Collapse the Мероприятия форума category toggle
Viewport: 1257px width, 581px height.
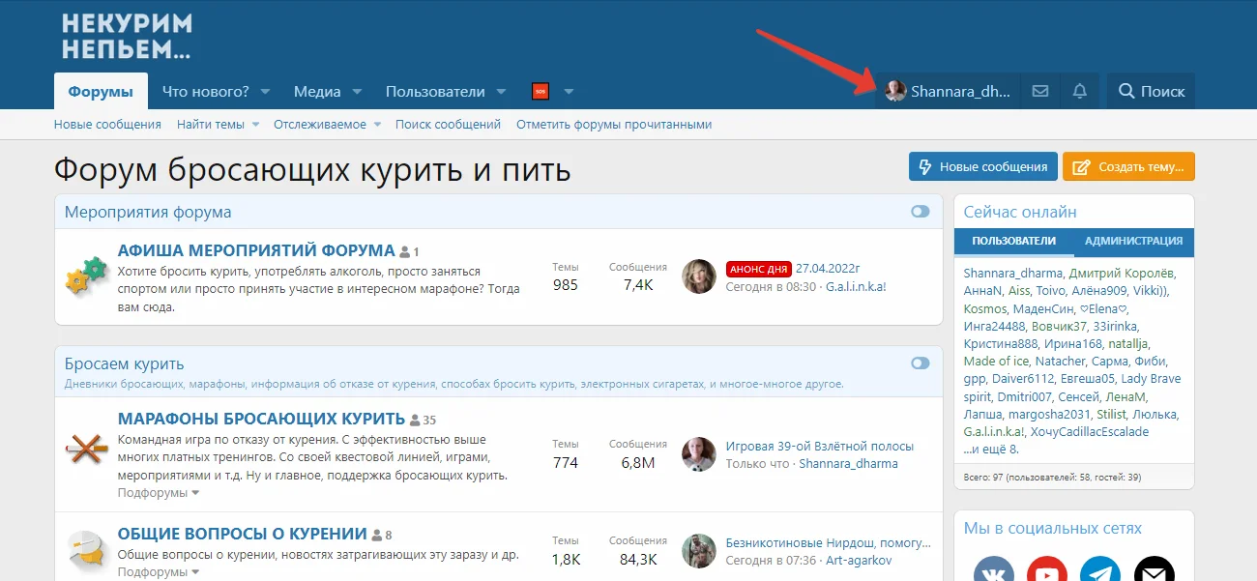tap(920, 211)
